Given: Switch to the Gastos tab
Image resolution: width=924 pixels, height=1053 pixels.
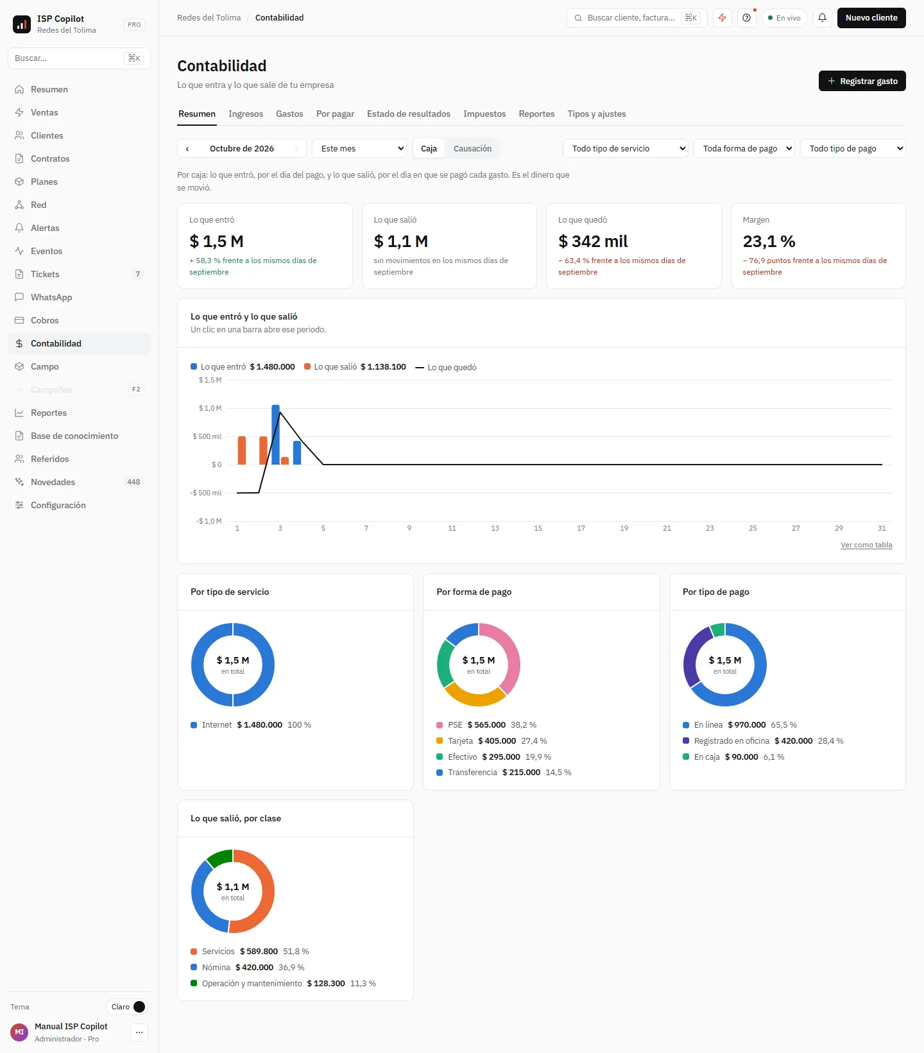Looking at the screenshot, I should tap(289, 114).
